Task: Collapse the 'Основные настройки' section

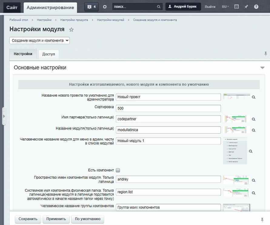Action: coord(262,68)
